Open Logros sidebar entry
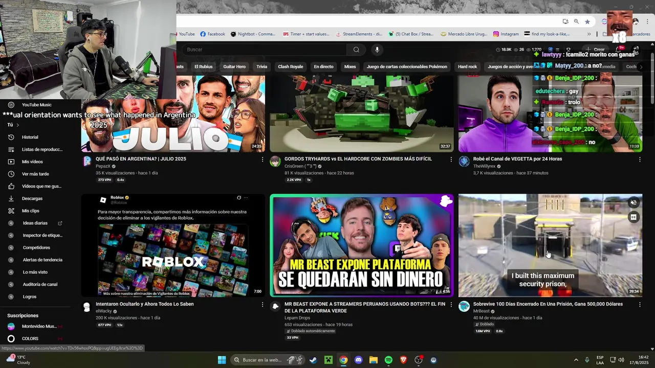Image resolution: width=655 pixels, height=368 pixels. [x=30, y=296]
